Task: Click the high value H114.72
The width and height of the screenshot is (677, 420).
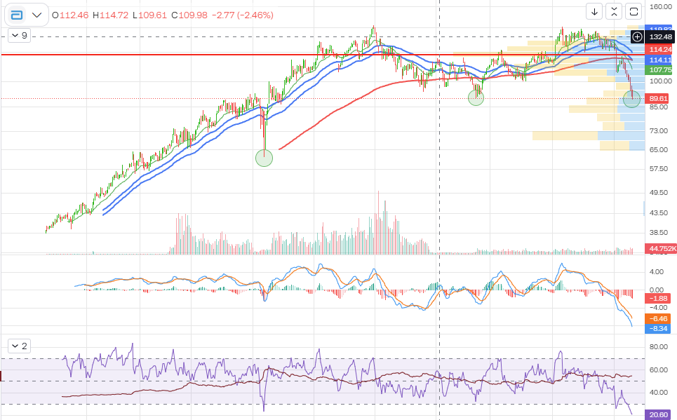Action: pyautogui.click(x=111, y=15)
